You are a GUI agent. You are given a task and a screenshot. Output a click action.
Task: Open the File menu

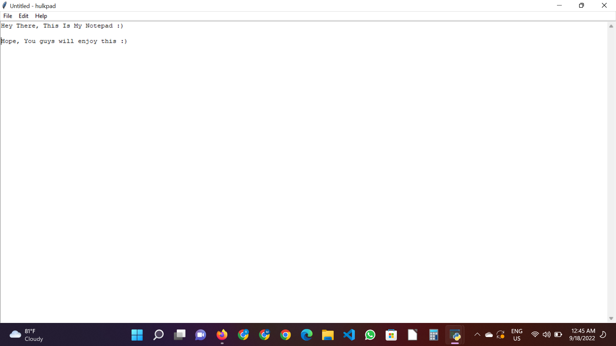point(8,16)
